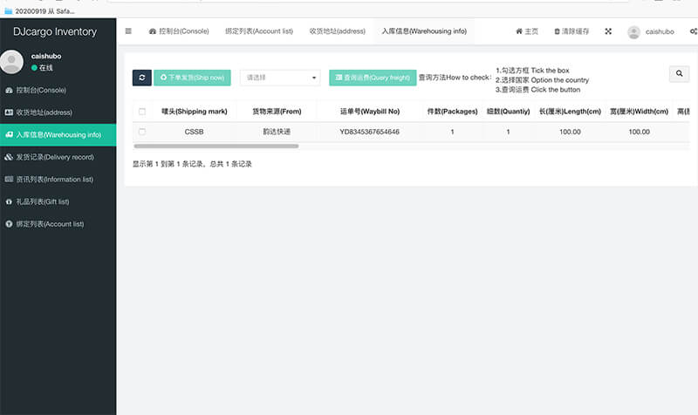Click 韵达快递 source cell
Image resolution: width=698 pixels, height=415 pixels.
coord(277,132)
